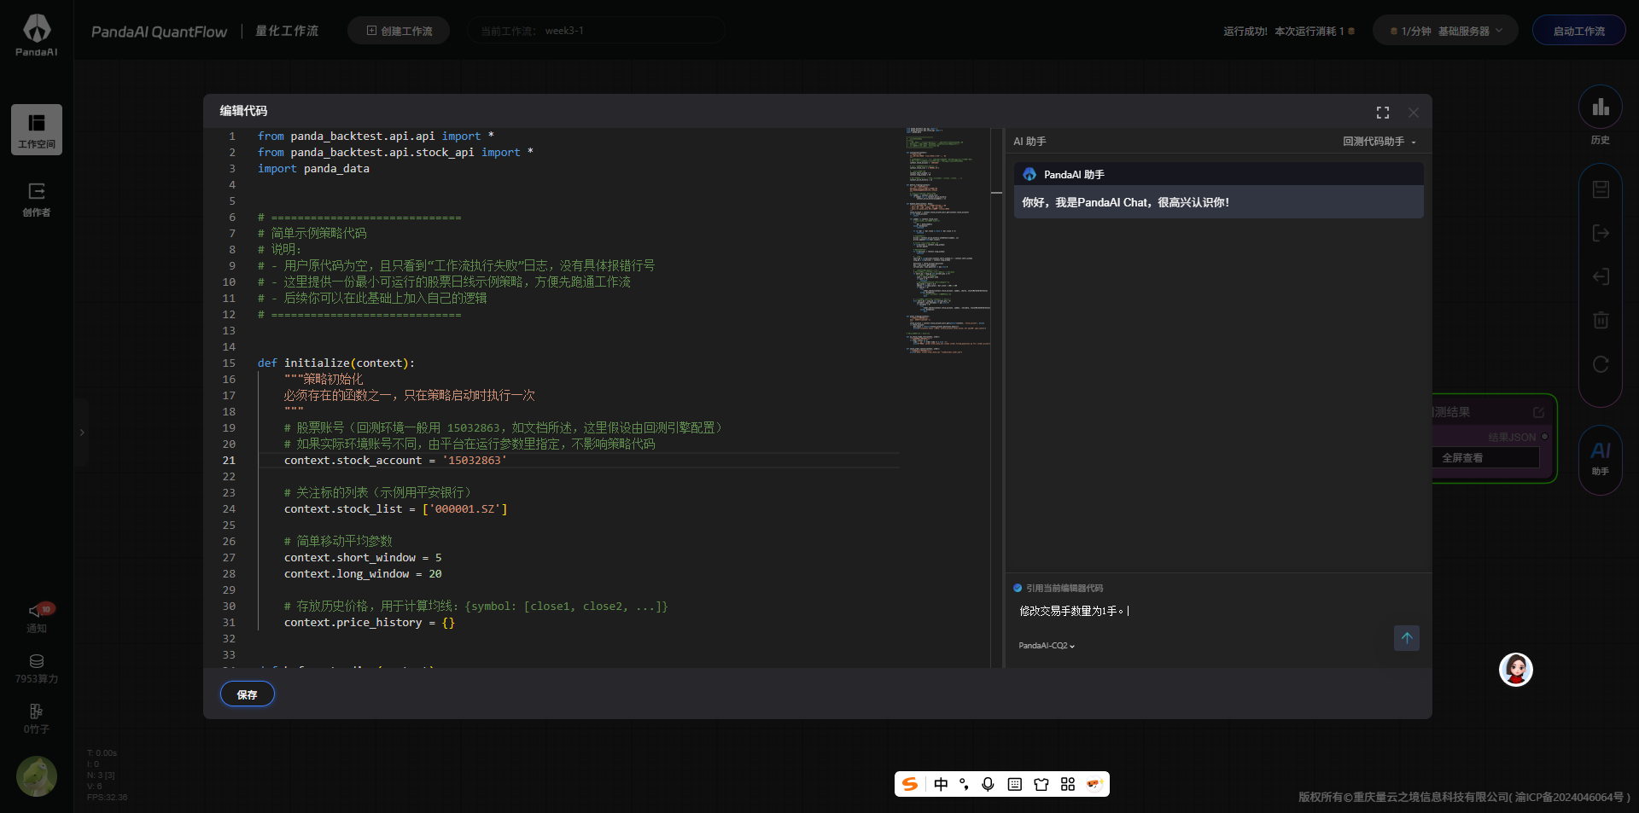Click the refresh icon in right toolbar
This screenshot has width=1639, height=813.
(x=1601, y=364)
